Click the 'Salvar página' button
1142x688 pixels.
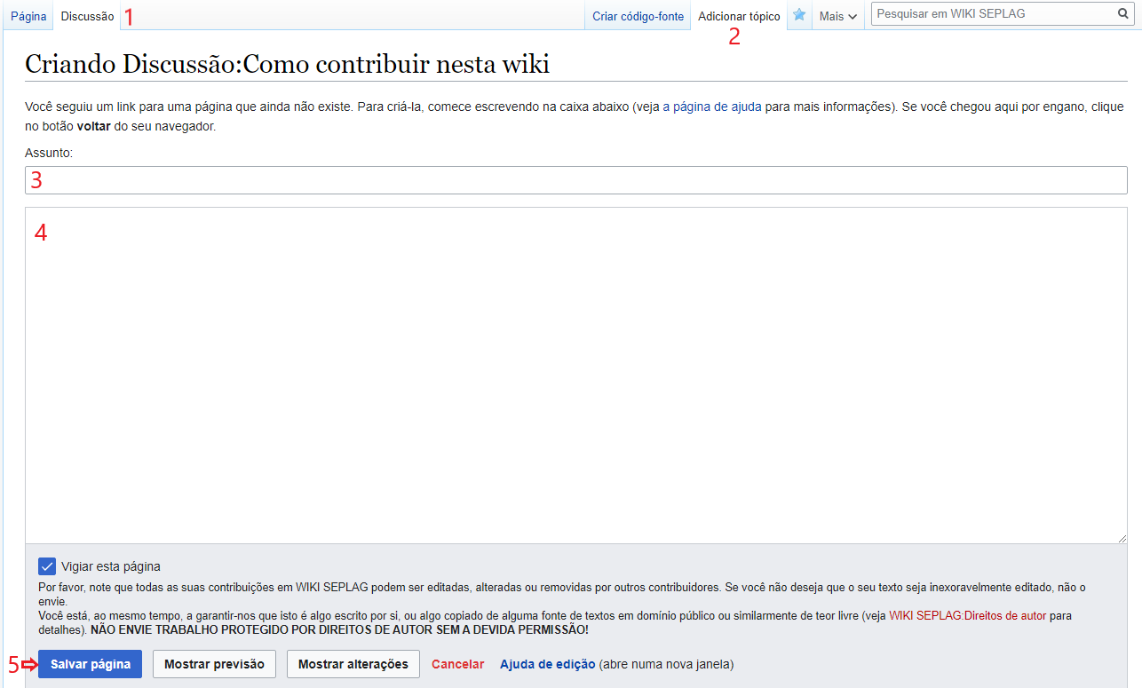click(91, 664)
